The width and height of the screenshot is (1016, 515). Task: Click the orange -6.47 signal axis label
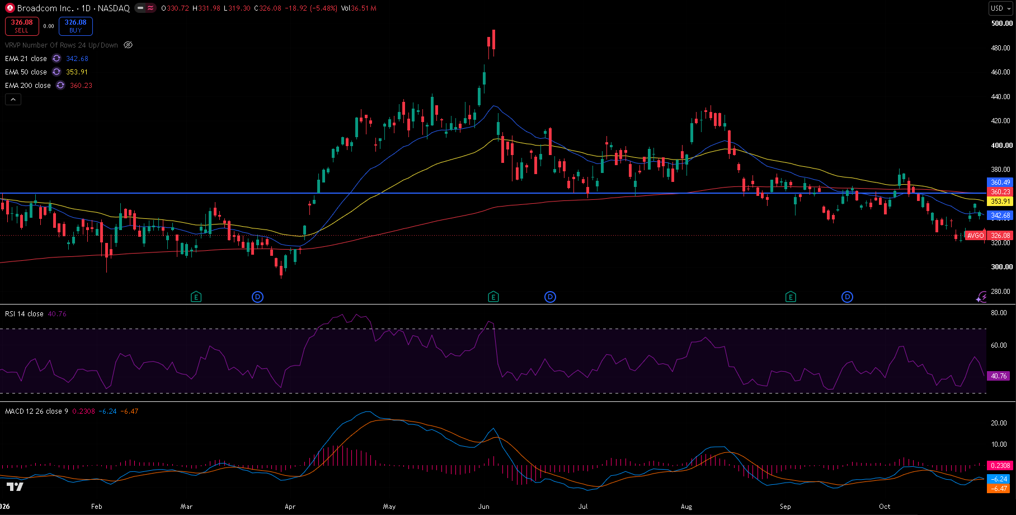coord(999,489)
